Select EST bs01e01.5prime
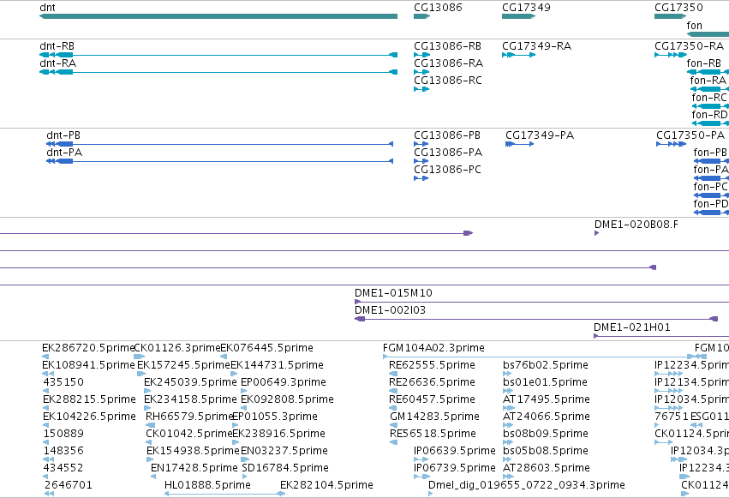 [x=507, y=391]
